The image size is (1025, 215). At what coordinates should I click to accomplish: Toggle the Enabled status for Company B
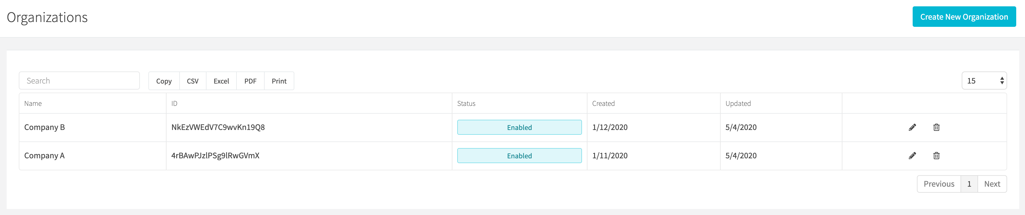pos(519,127)
